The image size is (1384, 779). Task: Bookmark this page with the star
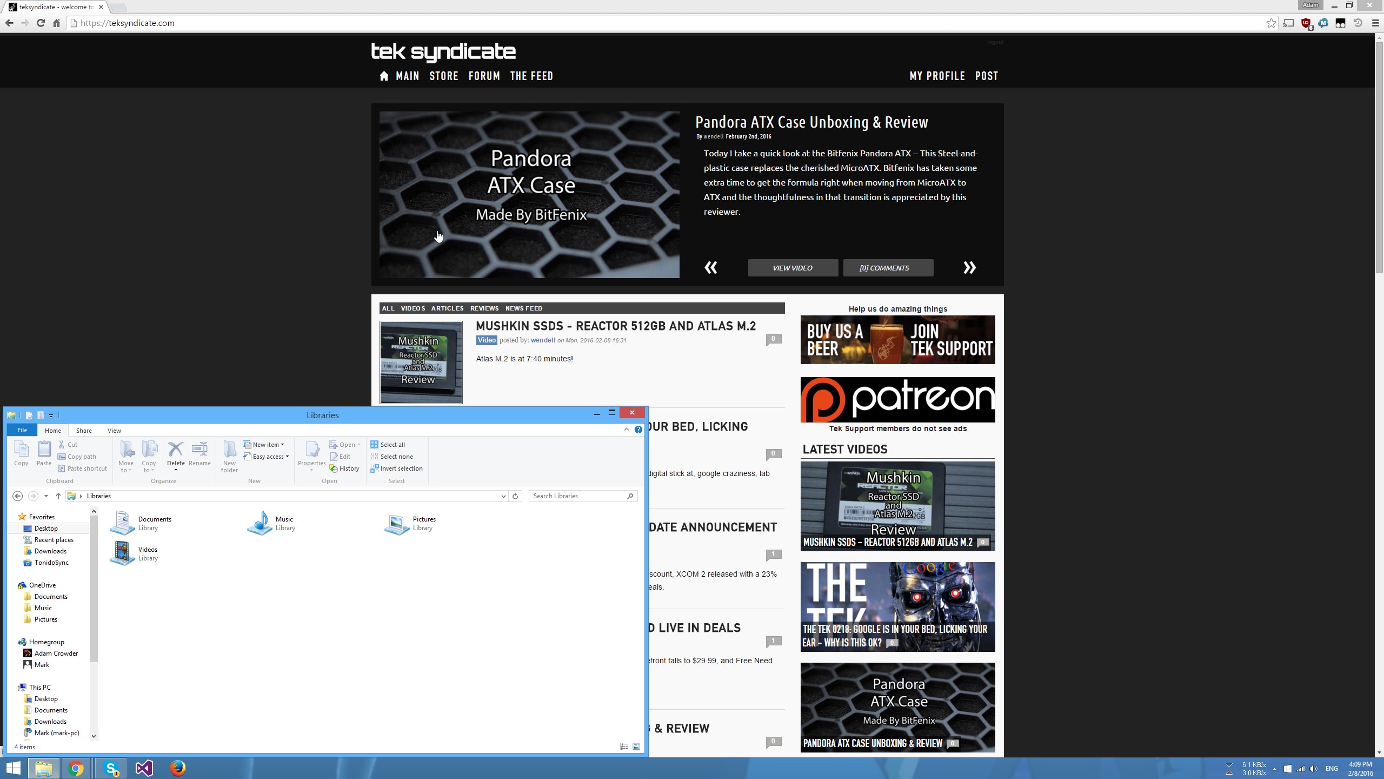(1271, 23)
